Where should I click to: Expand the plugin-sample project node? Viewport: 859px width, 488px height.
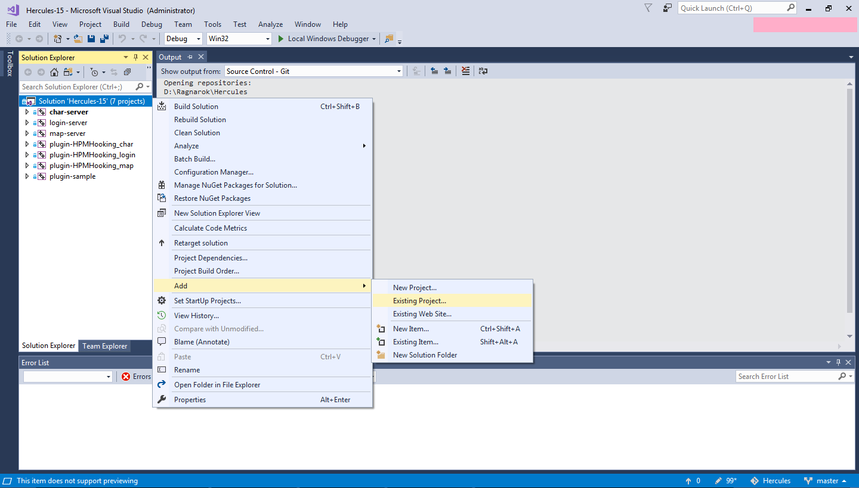tap(27, 176)
